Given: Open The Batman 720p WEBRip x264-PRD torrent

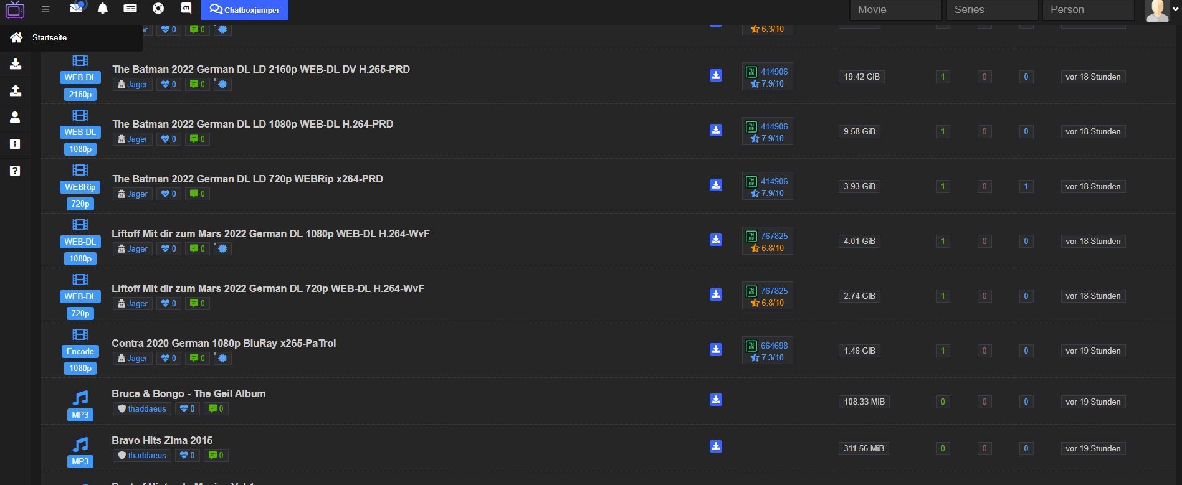Looking at the screenshot, I should [247, 179].
